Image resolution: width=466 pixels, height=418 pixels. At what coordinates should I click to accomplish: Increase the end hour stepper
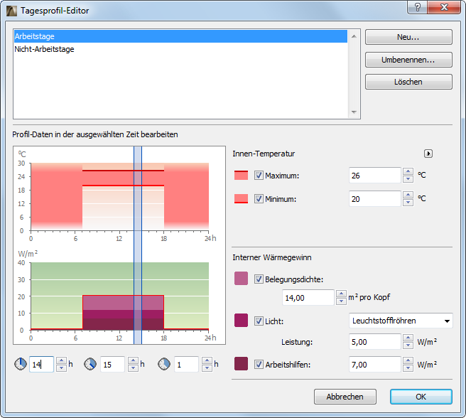click(133, 360)
